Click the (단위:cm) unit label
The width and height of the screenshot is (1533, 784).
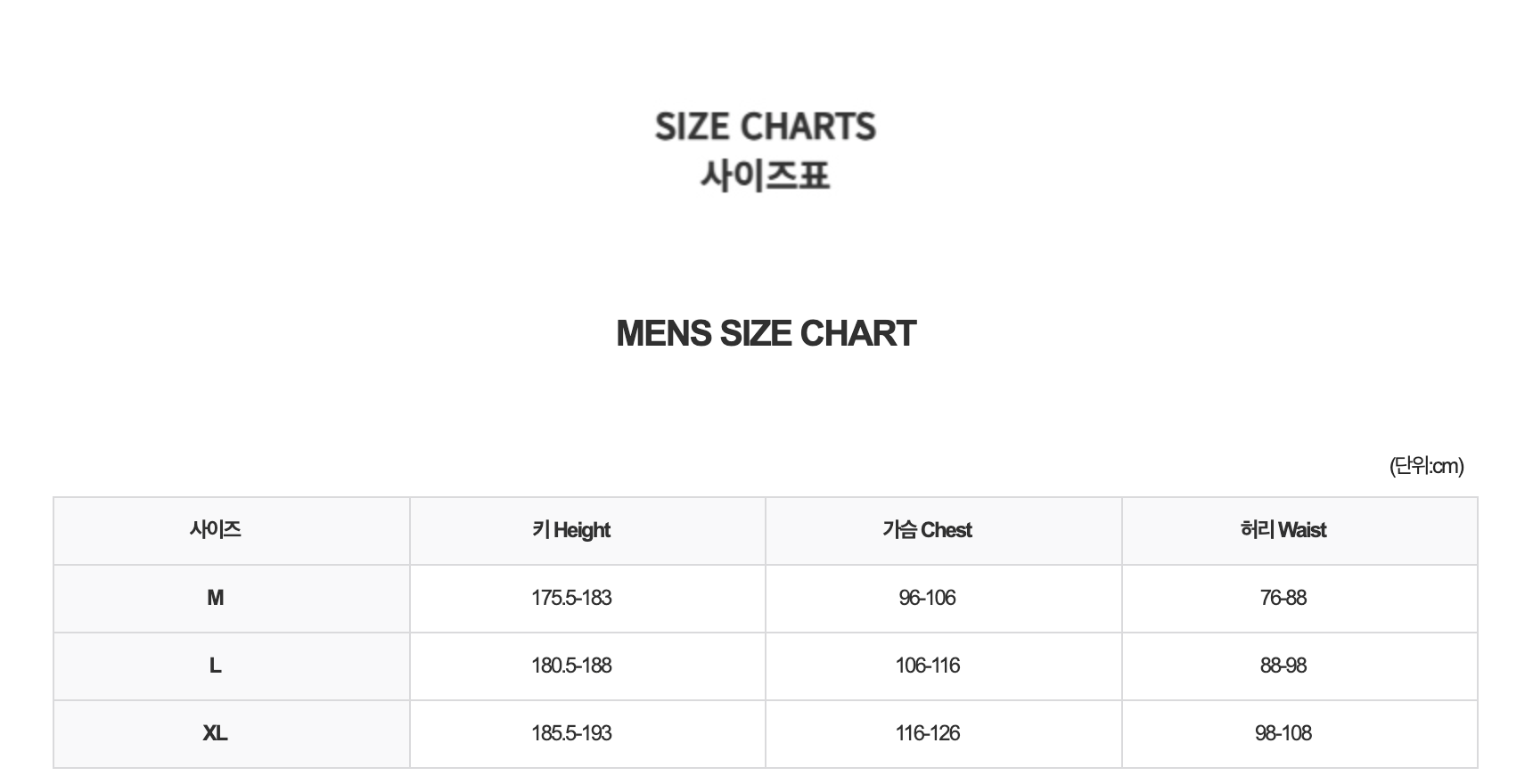(x=1426, y=466)
